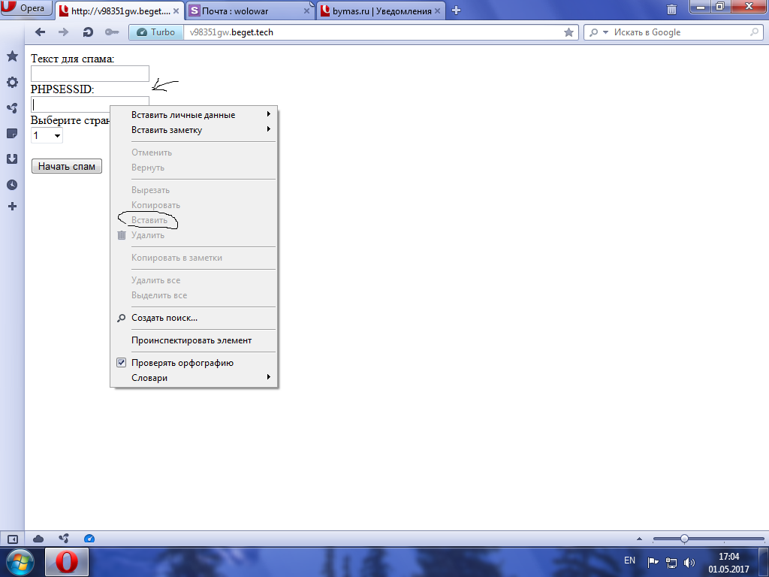Click the back navigation arrow
Viewport: 769px width, 577px height.
[x=41, y=32]
